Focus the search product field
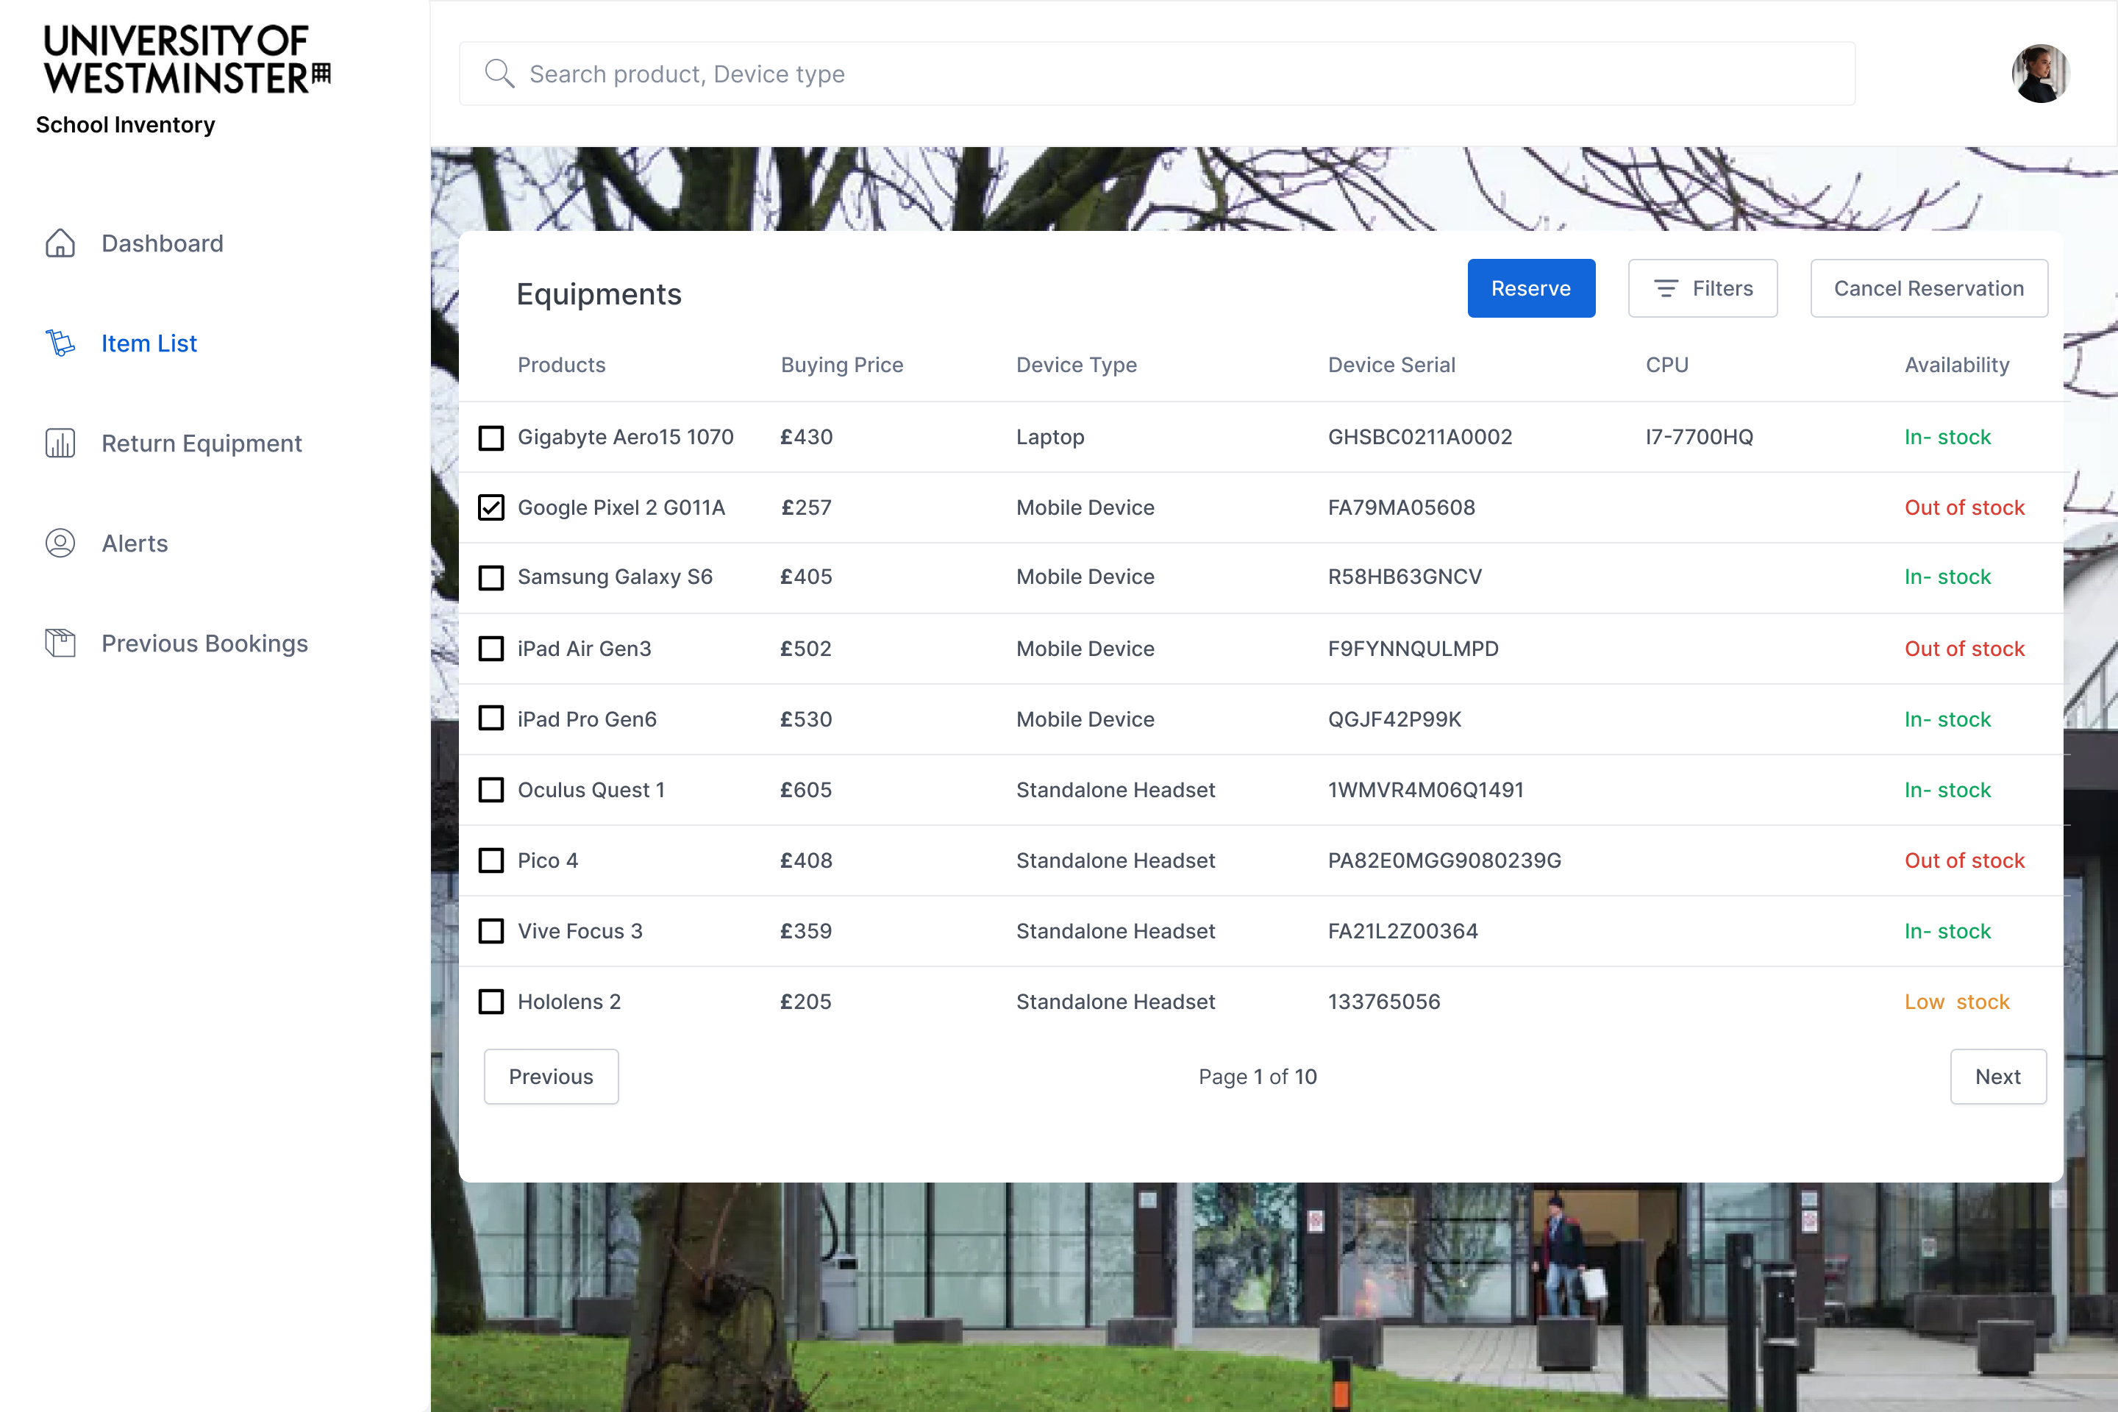Image resolution: width=2118 pixels, height=1412 pixels. click(1157, 74)
